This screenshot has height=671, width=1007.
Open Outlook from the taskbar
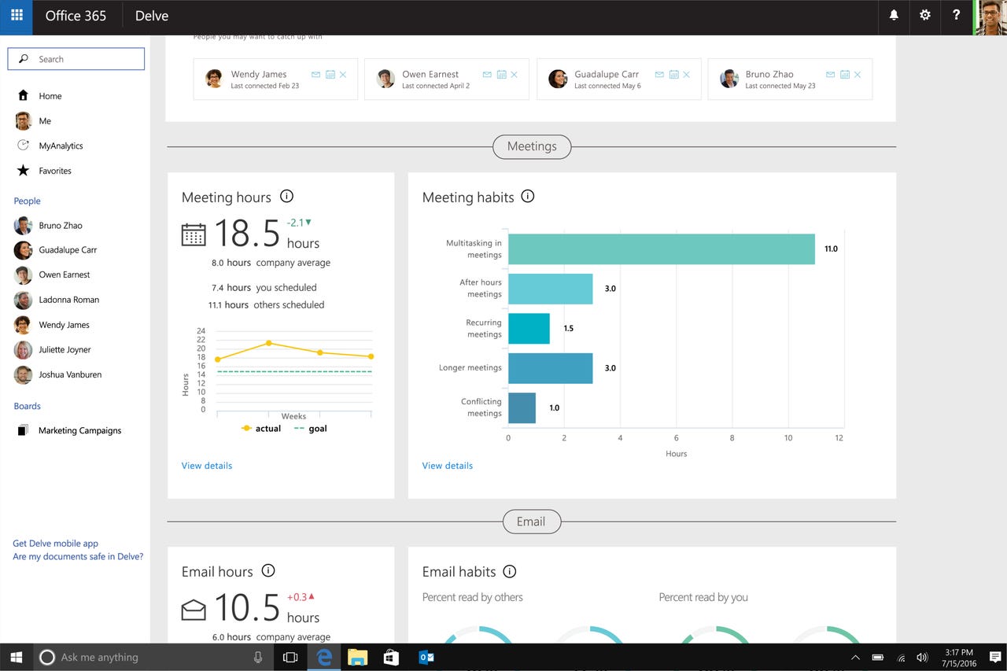pyautogui.click(x=426, y=657)
